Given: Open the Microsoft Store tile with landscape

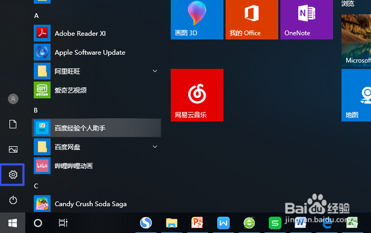Looking at the screenshot, I should pos(356,40).
